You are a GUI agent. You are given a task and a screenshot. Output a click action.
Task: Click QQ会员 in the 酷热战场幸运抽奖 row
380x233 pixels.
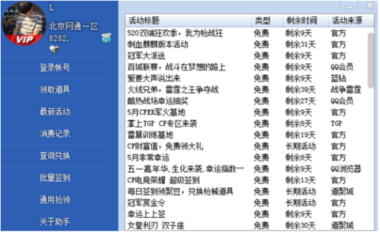pyautogui.click(x=342, y=101)
